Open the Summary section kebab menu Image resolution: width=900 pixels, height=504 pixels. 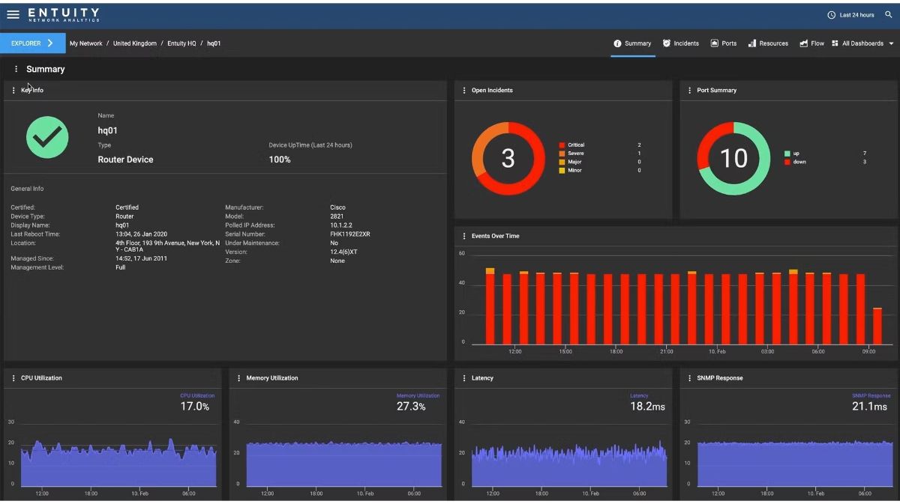[x=16, y=69]
